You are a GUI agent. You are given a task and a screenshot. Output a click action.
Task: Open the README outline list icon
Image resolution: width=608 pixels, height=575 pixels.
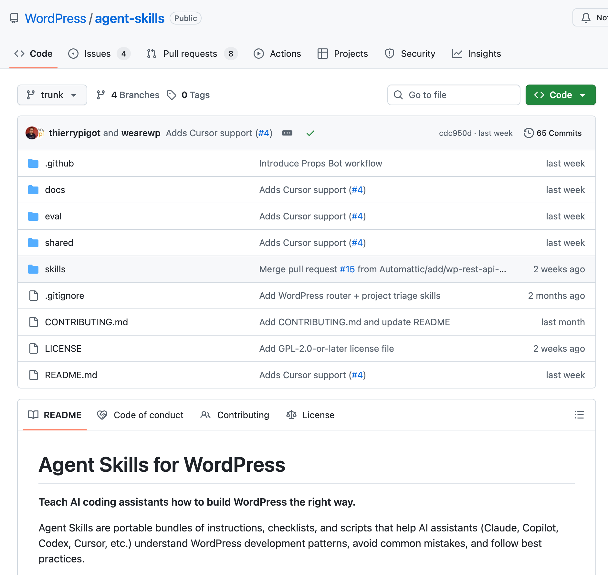click(x=579, y=415)
